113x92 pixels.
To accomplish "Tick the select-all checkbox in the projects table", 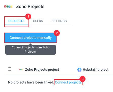I will (10, 69).
